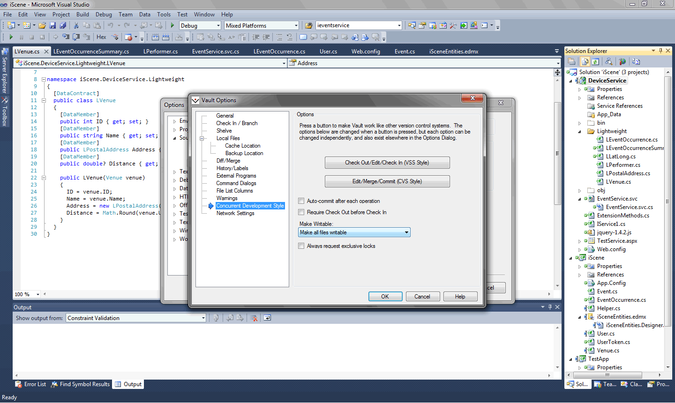Click the Save floppy disk icon

(52, 25)
